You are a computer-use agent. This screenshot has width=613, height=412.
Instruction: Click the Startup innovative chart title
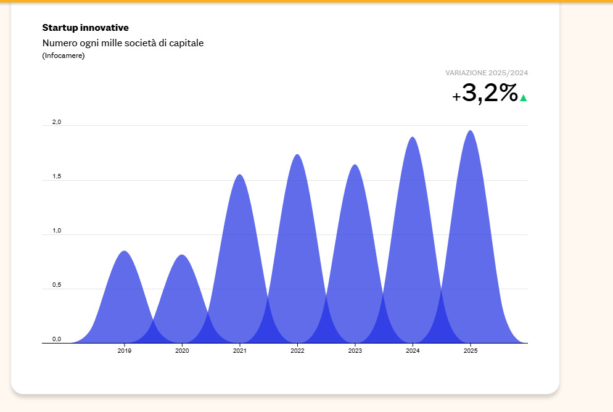85,28
